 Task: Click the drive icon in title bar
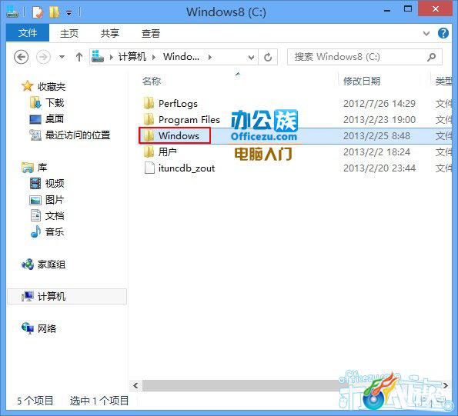click(12, 12)
